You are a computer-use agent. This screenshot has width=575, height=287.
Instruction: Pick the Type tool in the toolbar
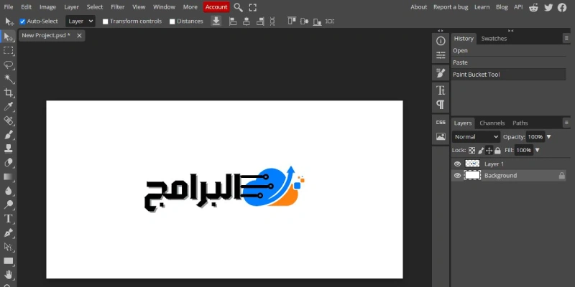(9, 218)
